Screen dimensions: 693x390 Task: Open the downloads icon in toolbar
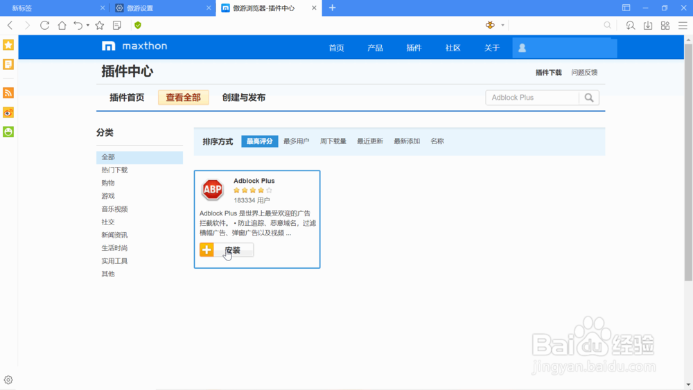pos(648,26)
